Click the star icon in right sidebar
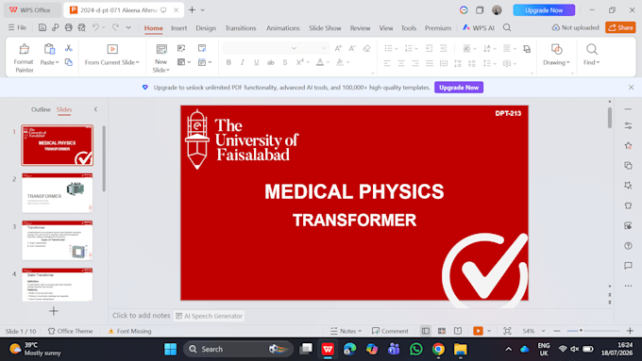 628,145
